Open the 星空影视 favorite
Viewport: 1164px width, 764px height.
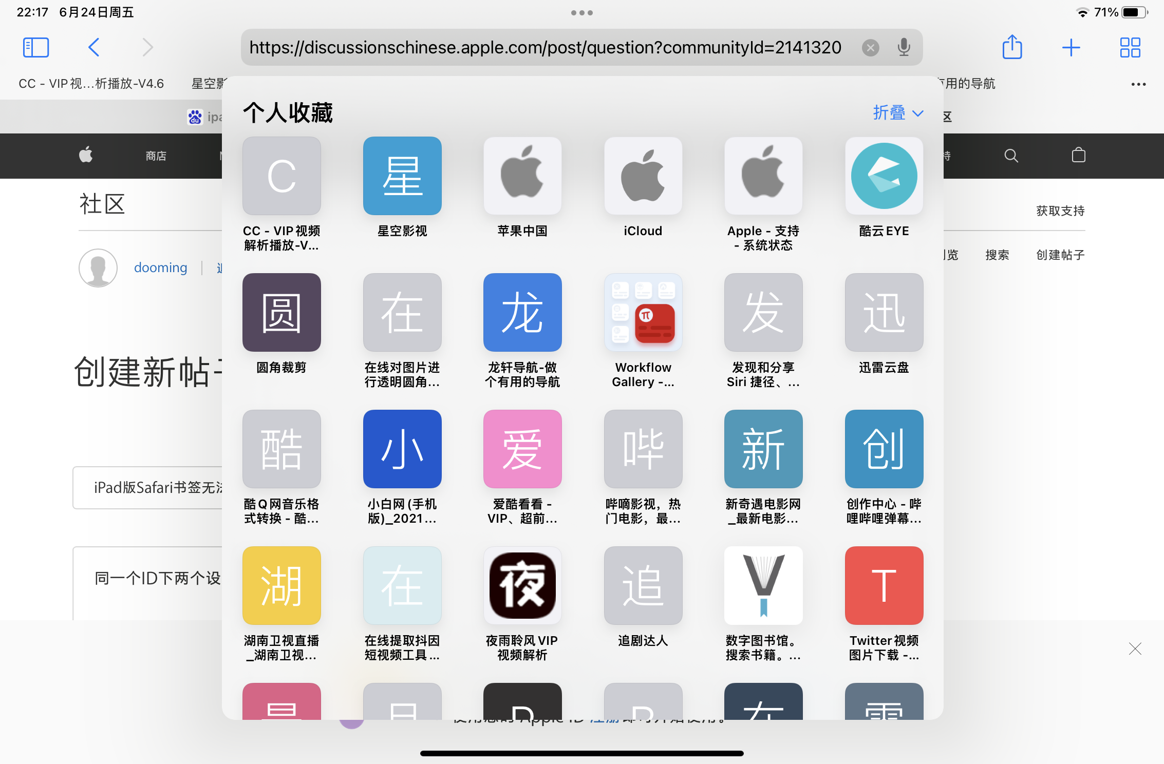[402, 176]
